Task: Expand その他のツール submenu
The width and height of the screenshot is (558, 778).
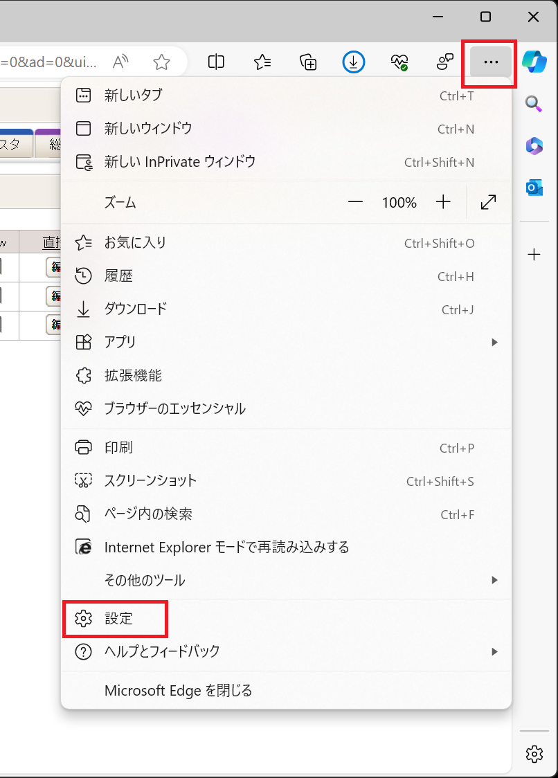Action: (286, 580)
